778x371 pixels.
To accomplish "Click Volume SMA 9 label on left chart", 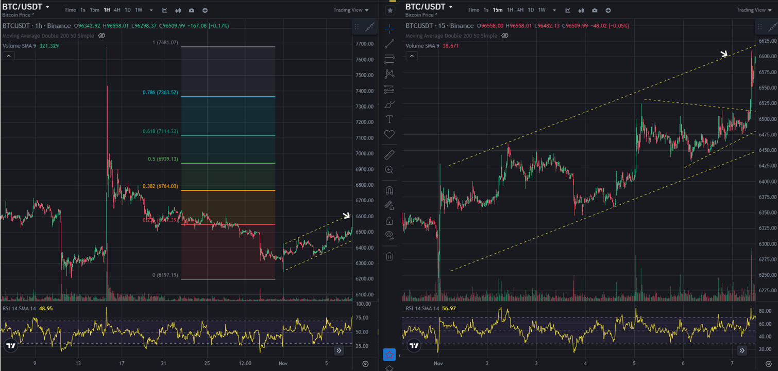I will (19, 46).
